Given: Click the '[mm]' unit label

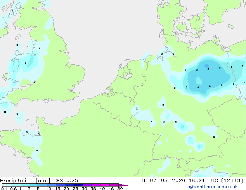Looking at the screenshot, I should [43, 181].
